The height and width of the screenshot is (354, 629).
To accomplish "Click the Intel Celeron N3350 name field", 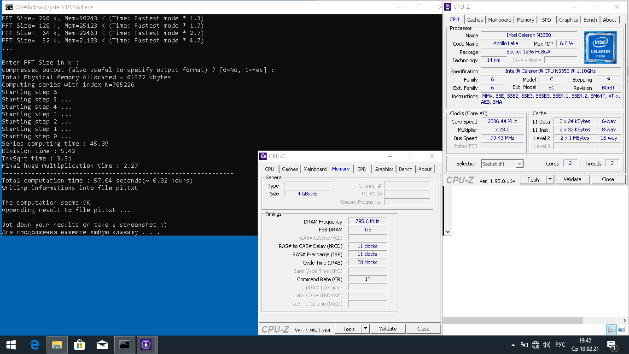I will click(529, 35).
